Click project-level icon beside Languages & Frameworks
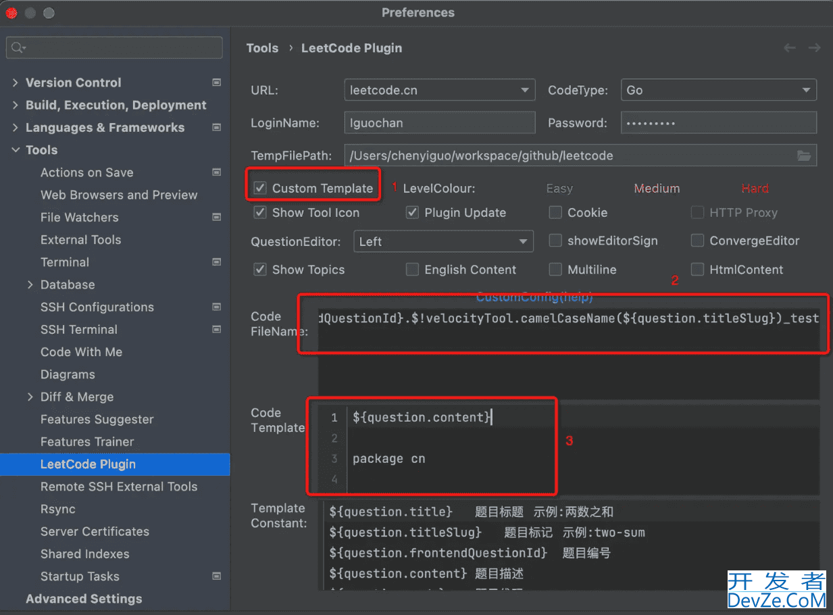833x615 pixels. click(217, 127)
